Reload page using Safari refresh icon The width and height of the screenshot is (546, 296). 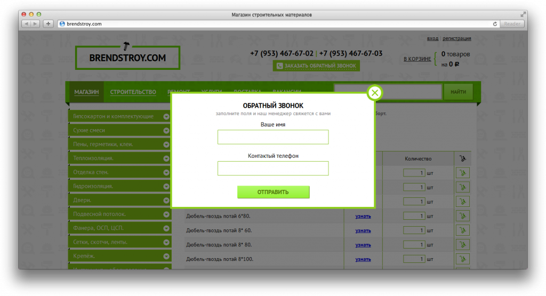tap(495, 23)
